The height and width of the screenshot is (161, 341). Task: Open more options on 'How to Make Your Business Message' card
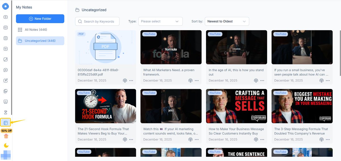coord(262,140)
